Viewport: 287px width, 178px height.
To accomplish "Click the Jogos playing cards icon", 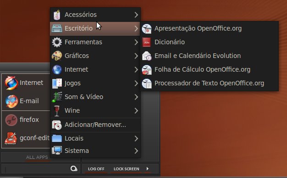I will point(57,83).
